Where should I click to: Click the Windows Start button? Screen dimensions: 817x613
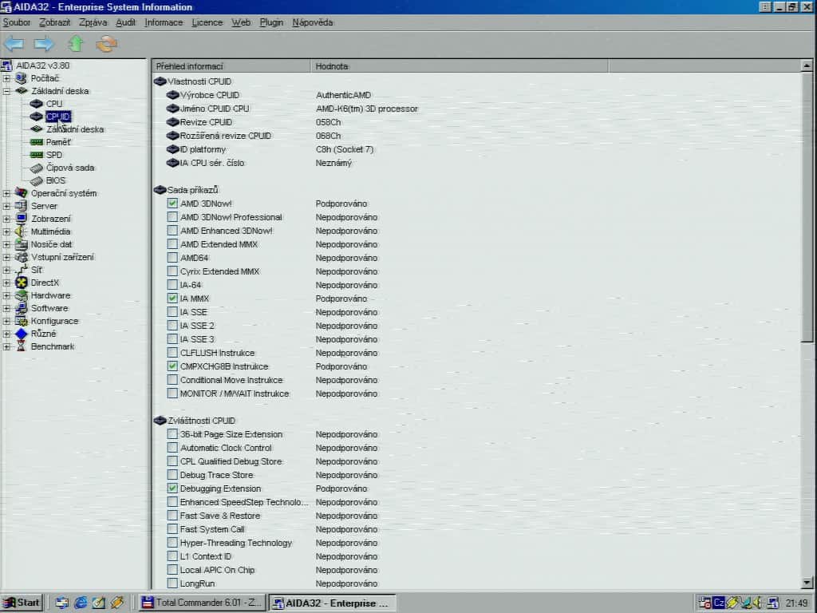22,603
